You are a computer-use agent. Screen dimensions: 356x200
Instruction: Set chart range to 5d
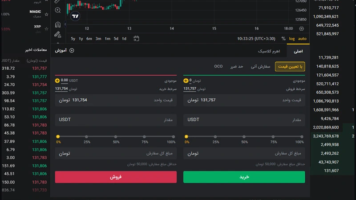[x=116, y=39]
